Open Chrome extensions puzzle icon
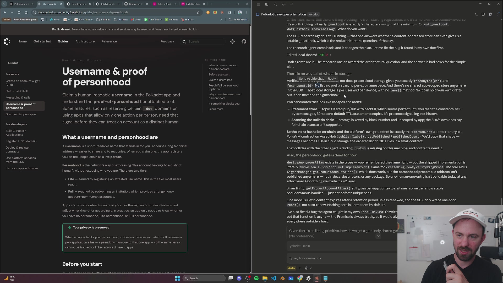The image size is (503, 283). [x=229, y=12]
